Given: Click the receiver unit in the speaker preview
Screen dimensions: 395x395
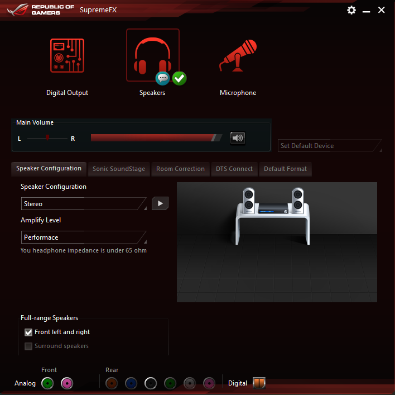Looking at the screenshot, I should (273, 208).
